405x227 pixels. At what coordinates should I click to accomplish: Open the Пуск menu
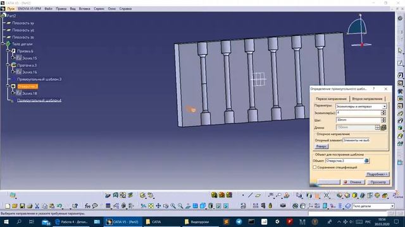(x=11, y=9)
